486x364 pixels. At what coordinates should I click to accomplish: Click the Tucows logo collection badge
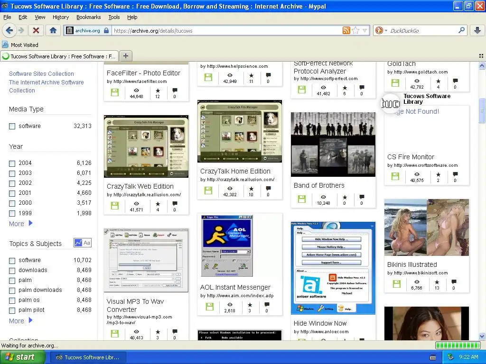pyautogui.click(x=390, y=103)
